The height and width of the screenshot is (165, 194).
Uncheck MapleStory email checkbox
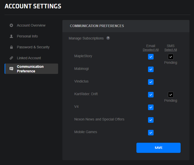coord(151,57)
